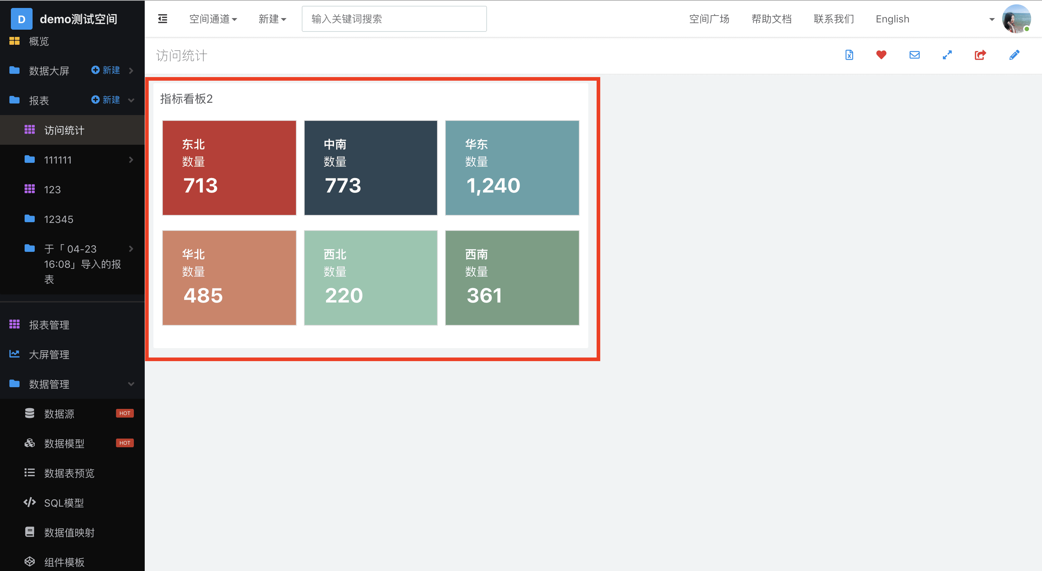
Task: Click the 西北 light green indicator card
Action: [x=370, y=278]
